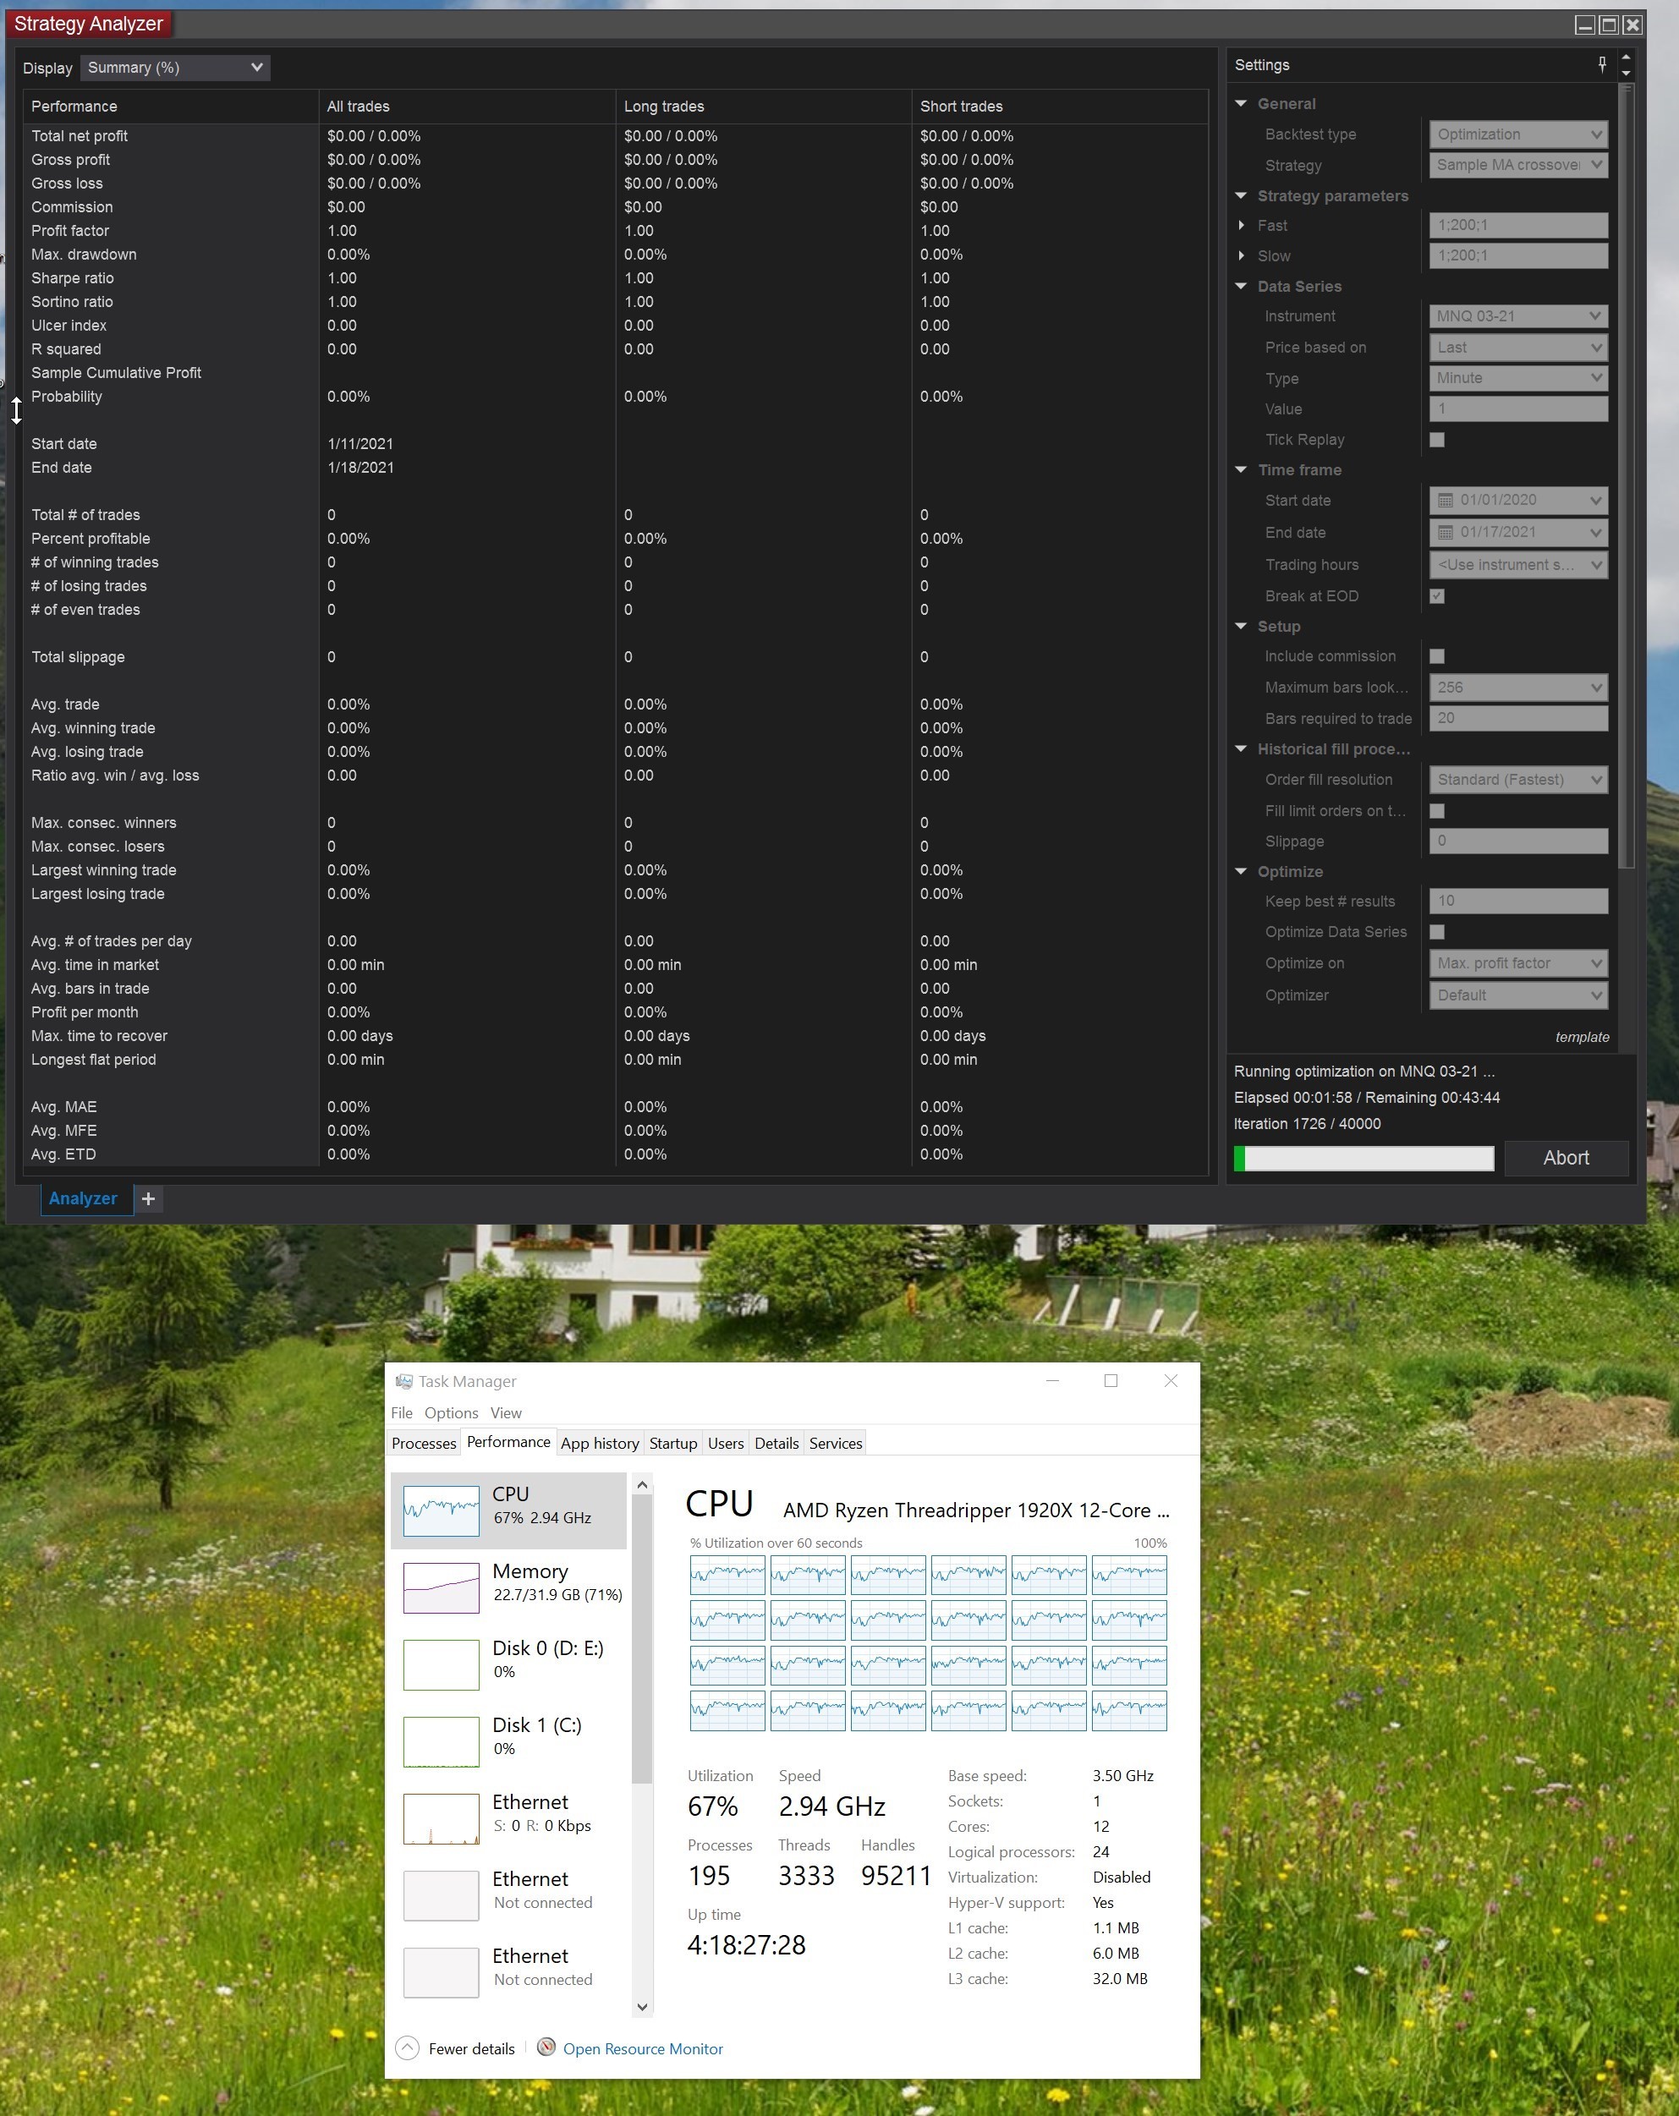Screen dimensions: 1679x2116
Task: Open the Display Summary (%) dropdown
Action: click(175, 68)
